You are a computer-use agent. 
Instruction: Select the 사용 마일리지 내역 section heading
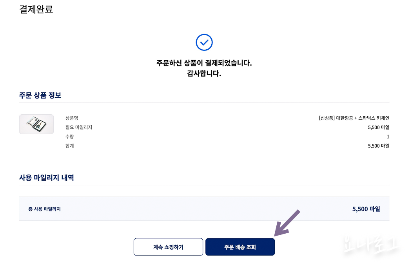click(x=47, y=177)
